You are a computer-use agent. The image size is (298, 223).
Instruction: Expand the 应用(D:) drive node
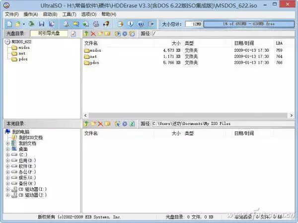point(7,161)
